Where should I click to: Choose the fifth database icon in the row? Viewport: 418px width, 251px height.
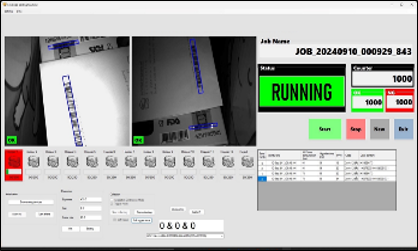(x=92, y=162)
